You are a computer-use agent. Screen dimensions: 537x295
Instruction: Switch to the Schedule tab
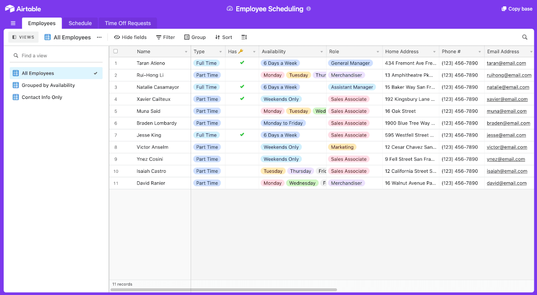coord(80,23)
